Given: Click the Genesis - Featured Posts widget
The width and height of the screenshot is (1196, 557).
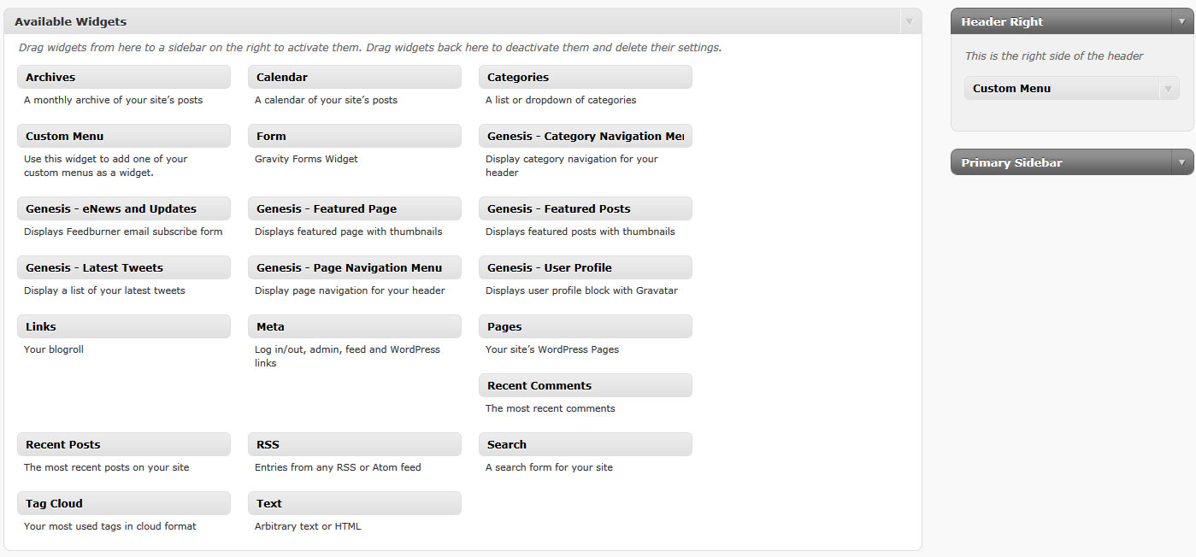Looking at the screenshot, I should (x=585, y=208).
